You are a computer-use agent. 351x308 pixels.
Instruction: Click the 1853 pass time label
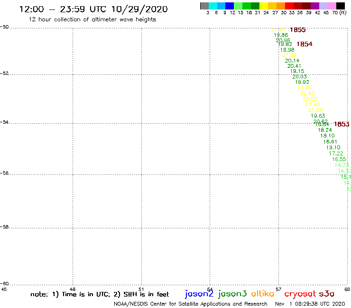click(x=342, y=124)
